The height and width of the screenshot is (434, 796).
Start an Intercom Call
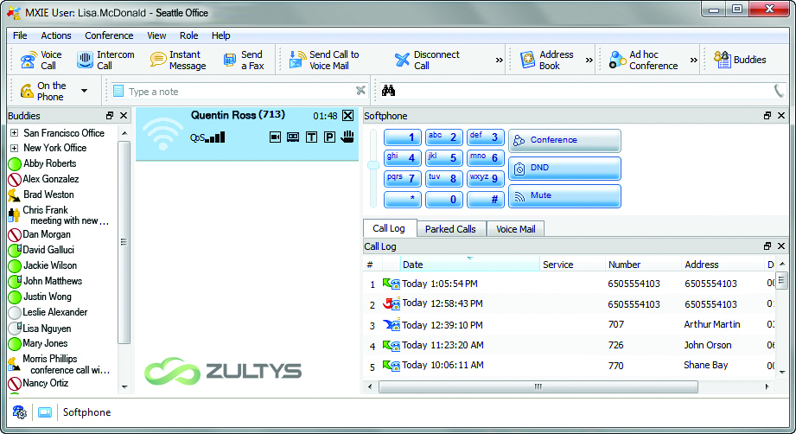105,60
